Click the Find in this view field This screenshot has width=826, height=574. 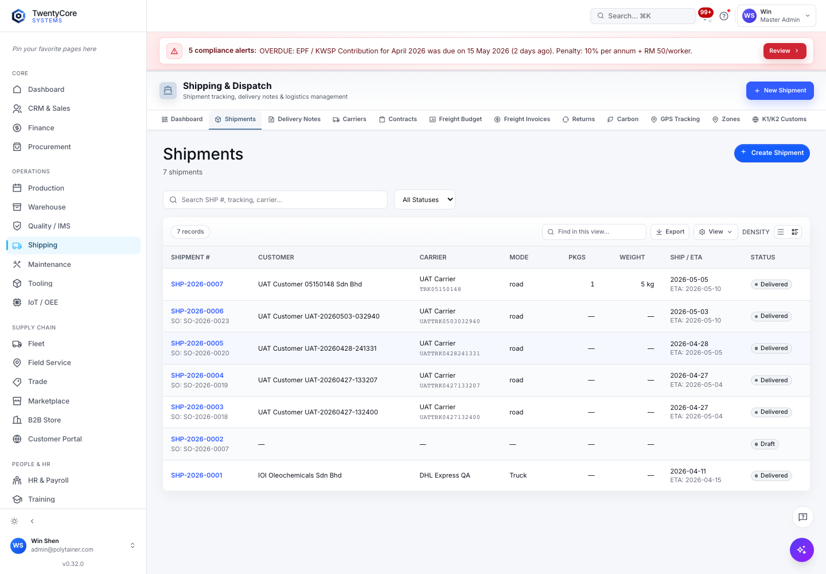(x=594, y=232)
